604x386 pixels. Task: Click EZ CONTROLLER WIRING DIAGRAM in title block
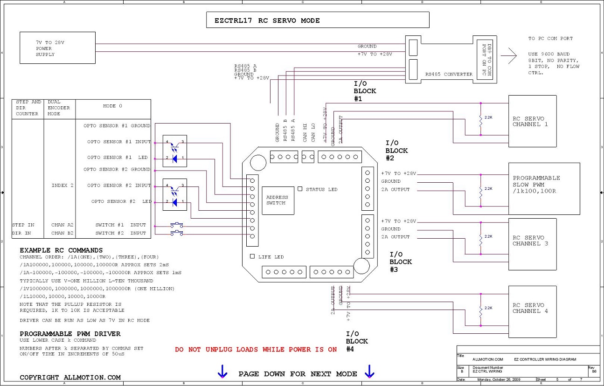[x=545, y=359]
